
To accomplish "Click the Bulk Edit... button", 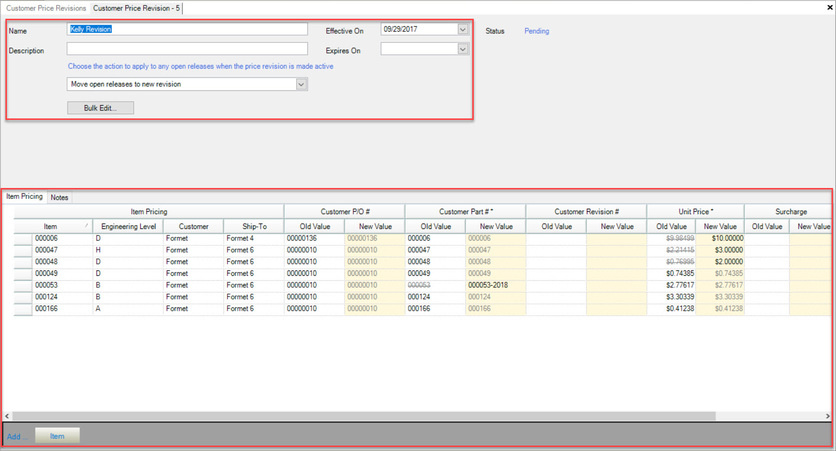I will (x=100, y=108).
